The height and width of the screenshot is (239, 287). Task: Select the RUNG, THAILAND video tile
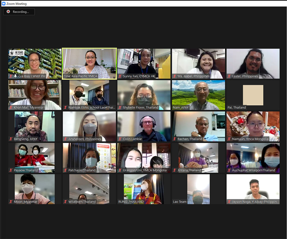pyautogui.click(x=144, y=187)
